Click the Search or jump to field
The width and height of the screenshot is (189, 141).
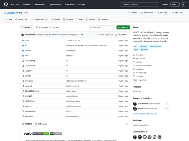click(139, 4)
